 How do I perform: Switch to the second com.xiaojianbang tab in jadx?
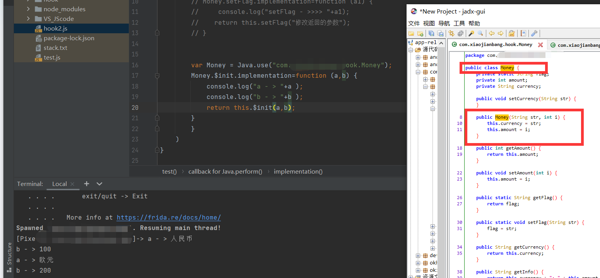[x=574, y=45]
